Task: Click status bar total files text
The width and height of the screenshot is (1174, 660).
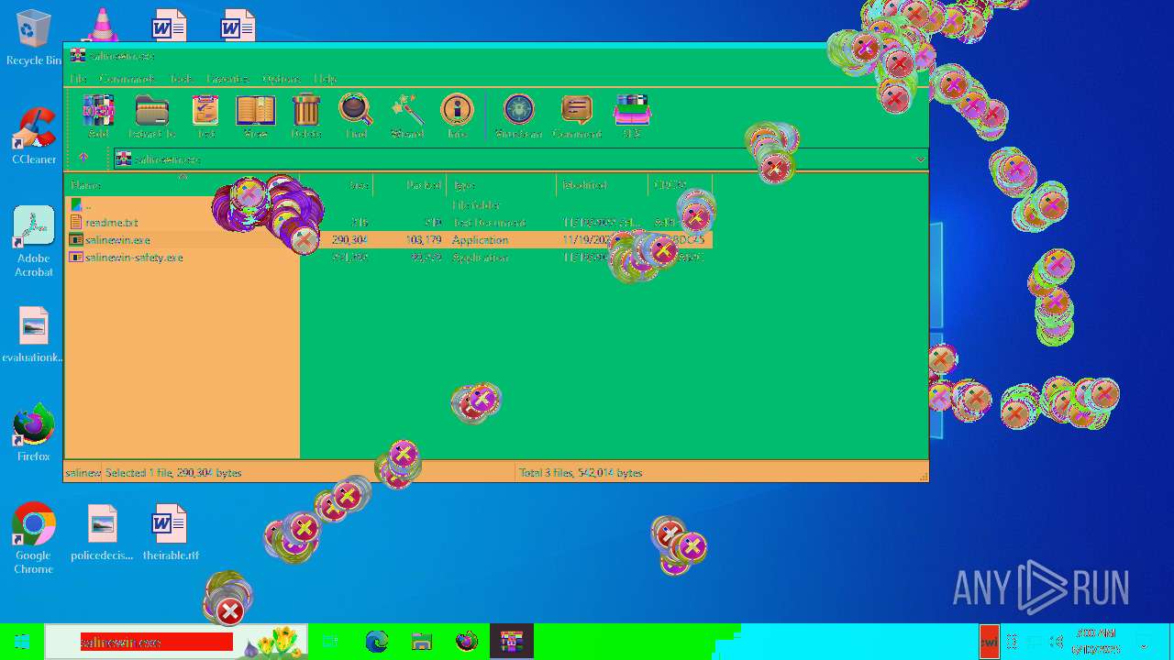Action: pos(581,473)
